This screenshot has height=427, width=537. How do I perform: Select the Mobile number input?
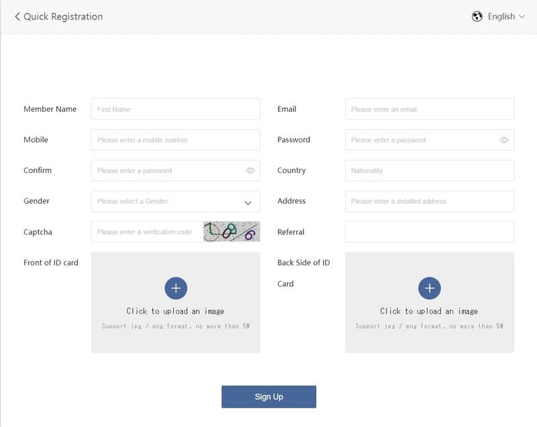click(175, 140)
